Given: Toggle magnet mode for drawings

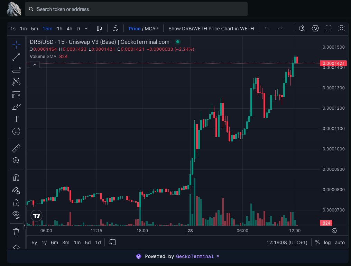Looking at the screenshot, I should coord(16,178).
